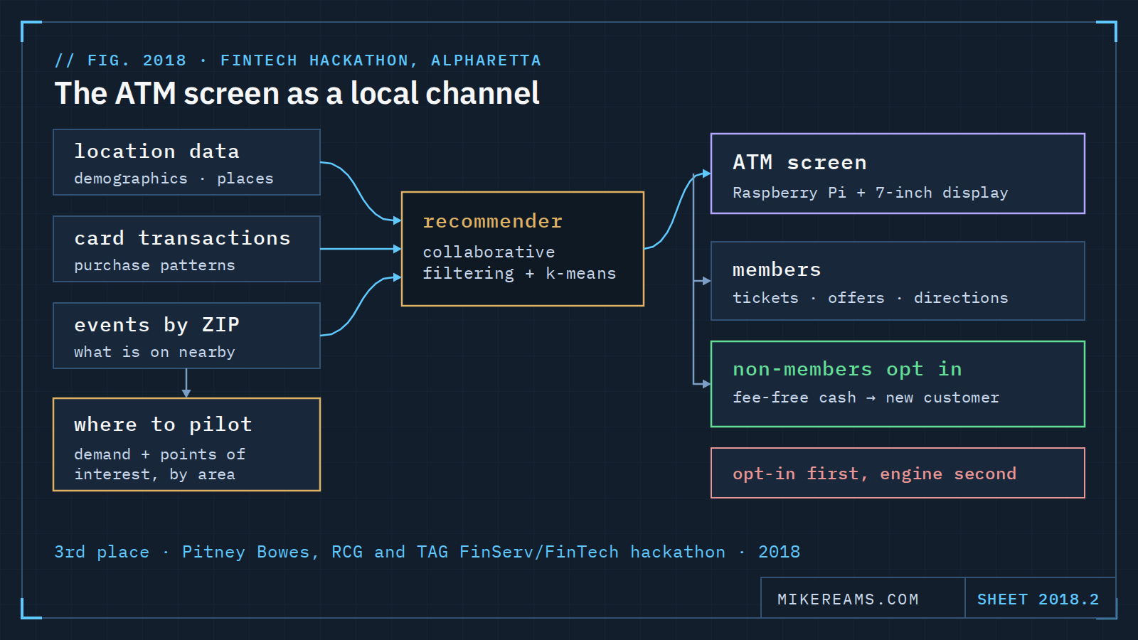Click the green 'non-members opt in' heading
Viewport: 1138px width, 640px height.
tap(847, 369)
